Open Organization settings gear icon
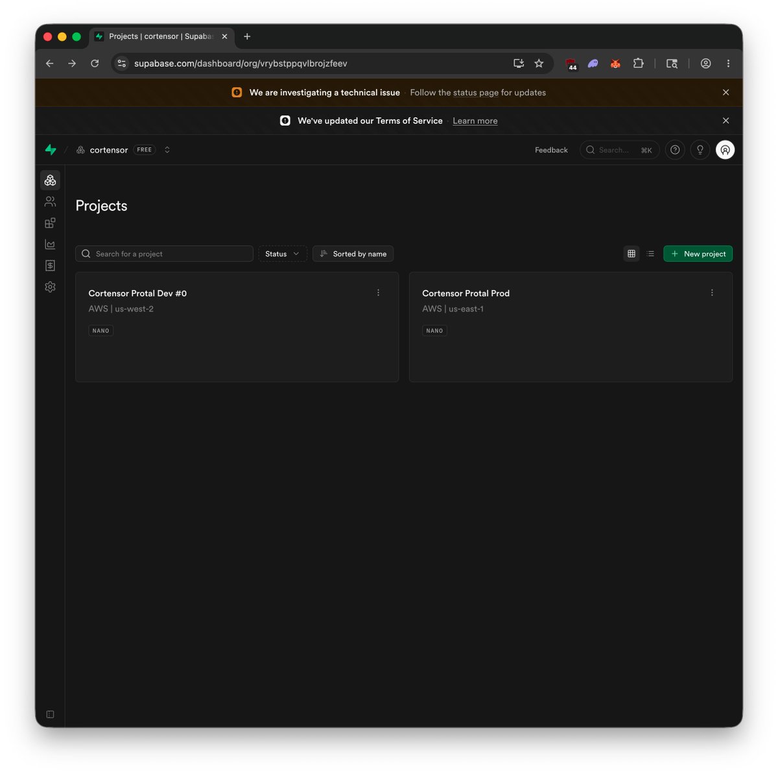The image size is (778, 774). (50, 287)
